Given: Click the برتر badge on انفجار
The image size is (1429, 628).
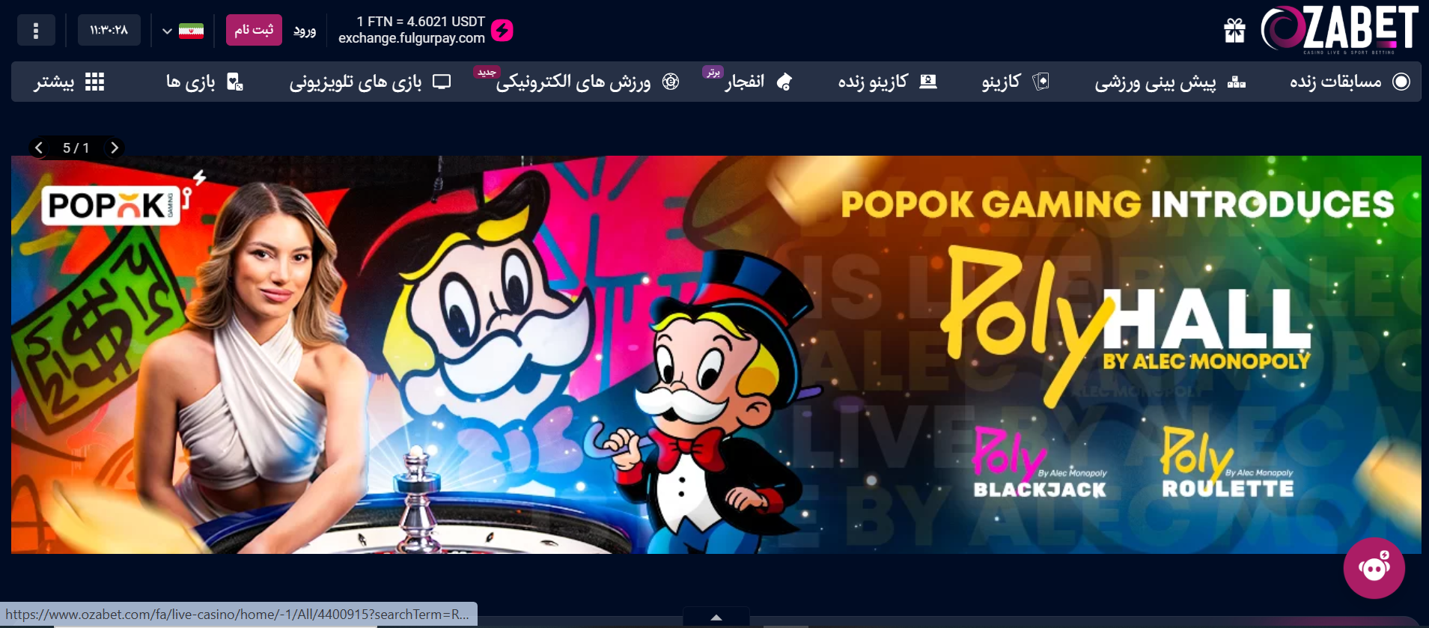Looking at the screenshot, I should (713, 72).
